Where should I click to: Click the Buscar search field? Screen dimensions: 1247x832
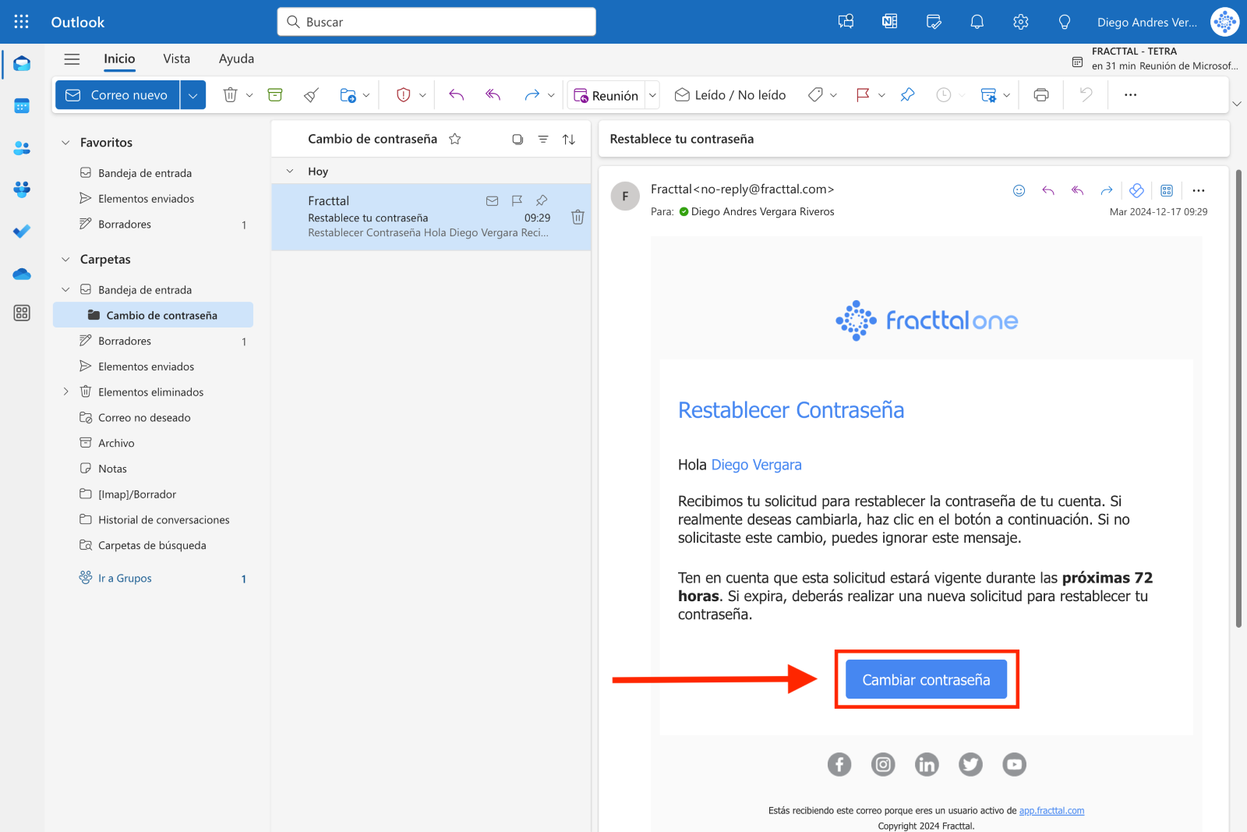click(x=436, y=22)
